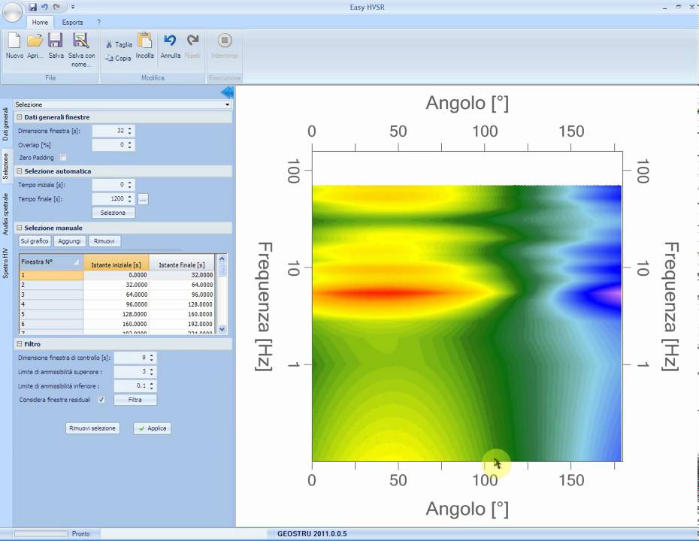699x541 pixels.
Task: Click Dimensione finestra spinner arrows
Action: pyautogui.click(x=130, y=131)
